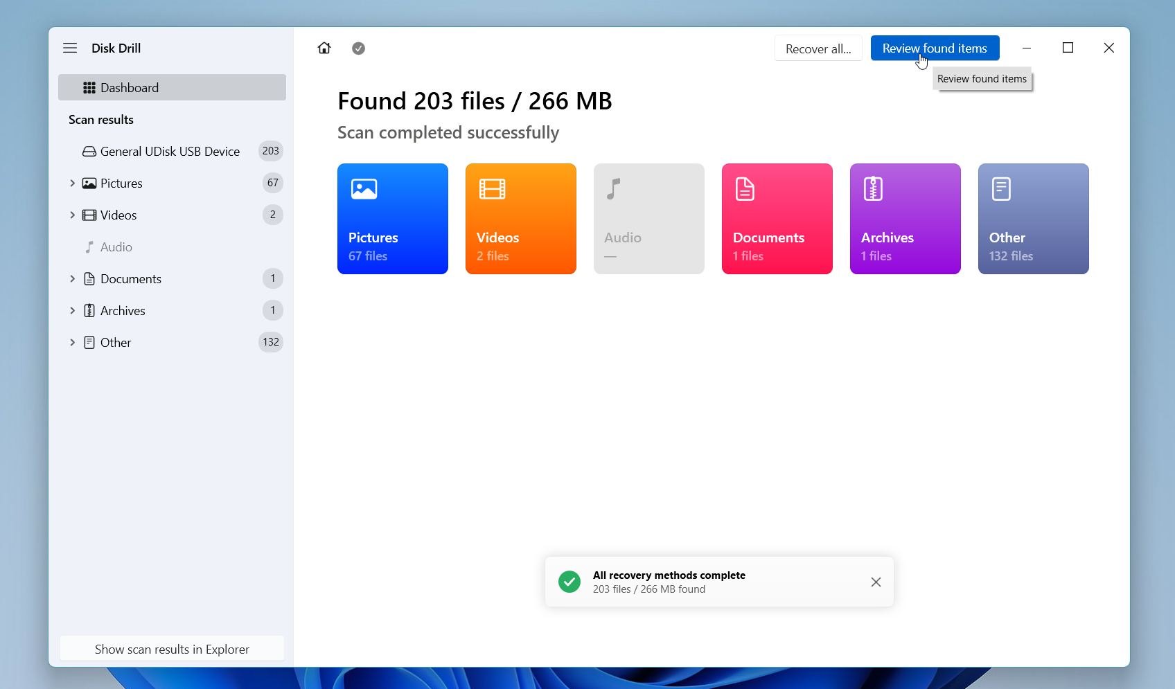Click the image icon on Pictures card

(364, 188)
